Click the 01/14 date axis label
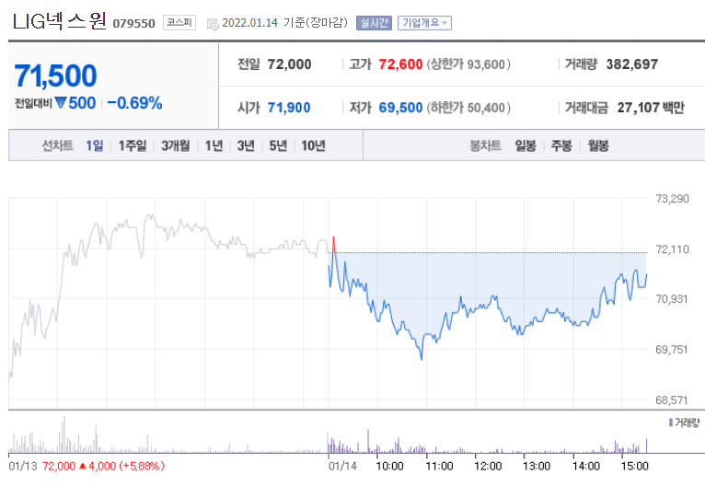705x486 pixels. tap(342, 467)
